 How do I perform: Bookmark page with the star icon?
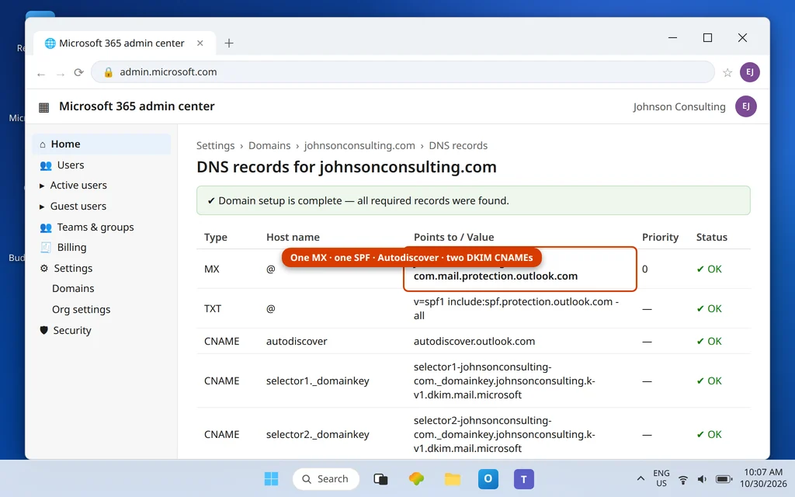tap(727, 72)
